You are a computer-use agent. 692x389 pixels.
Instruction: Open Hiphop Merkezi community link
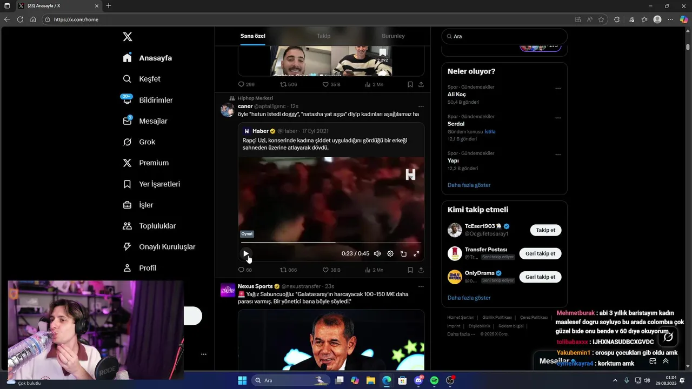click(x=255, y=98)
